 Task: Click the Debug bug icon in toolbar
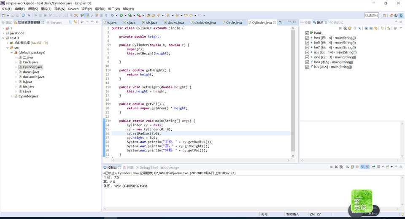(x=112, y=15)
